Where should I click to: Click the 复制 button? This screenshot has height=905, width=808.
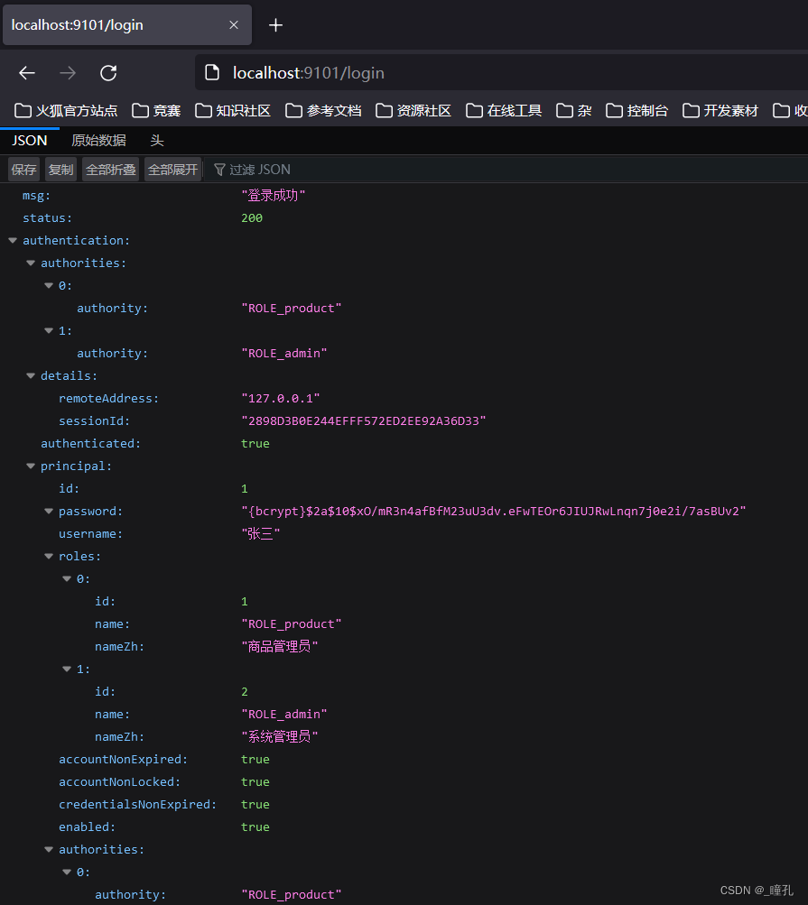60,169
